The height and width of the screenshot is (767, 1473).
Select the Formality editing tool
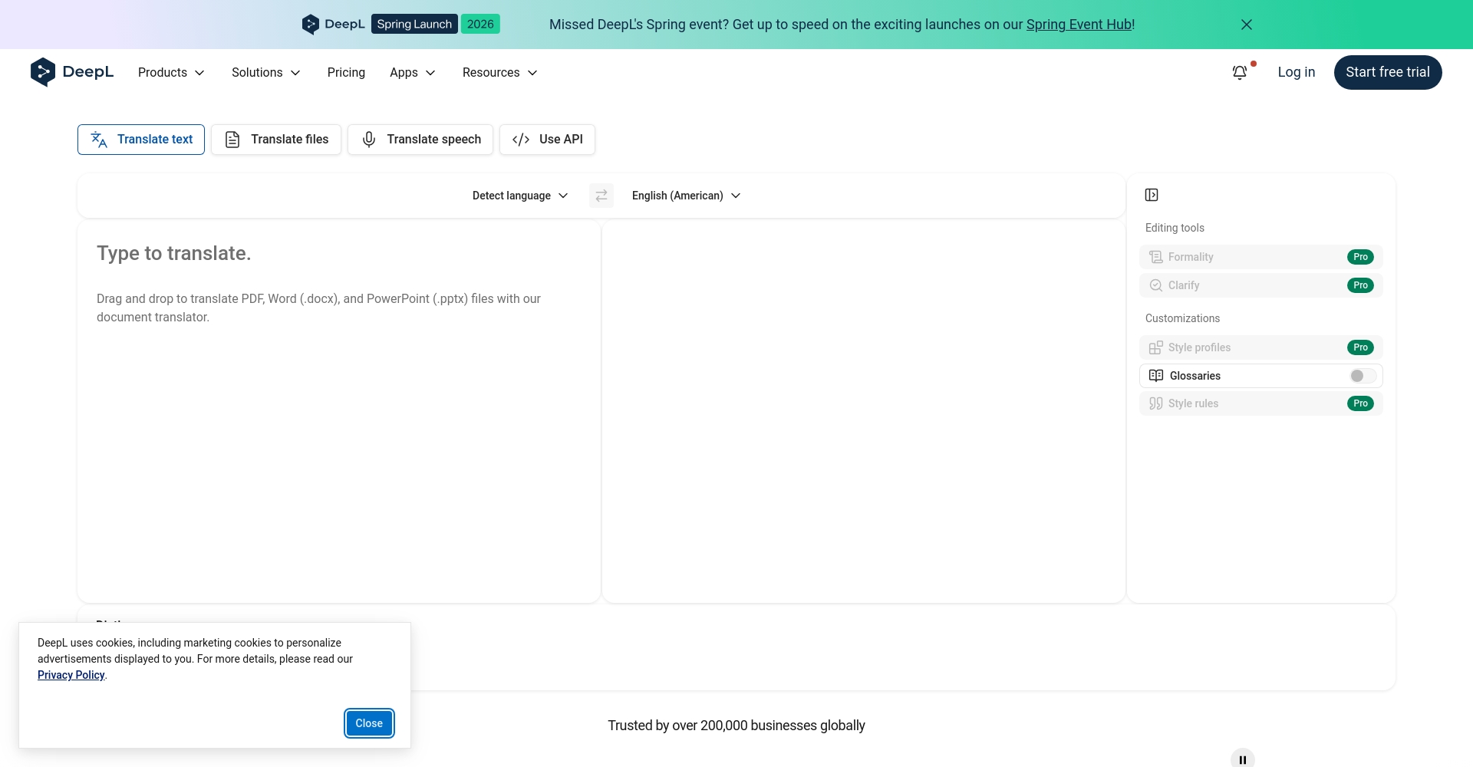[1261, 257]
